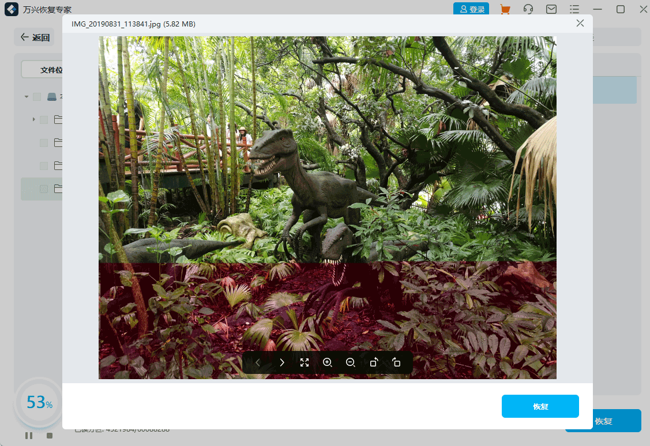The height and width of the screenshot is (446, 650).
Task: Click 返回 to go back
Action: tap(34, 36)
